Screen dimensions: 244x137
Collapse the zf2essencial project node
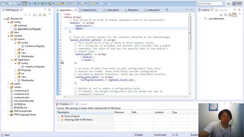[5, 19]
